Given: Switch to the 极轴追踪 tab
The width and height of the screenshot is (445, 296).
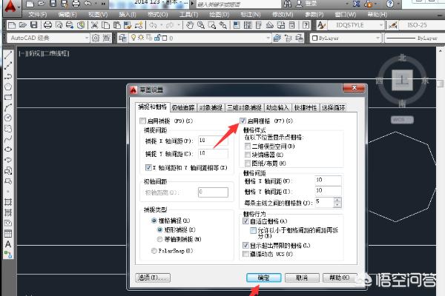Looking at the screenshot, I should (185, 107).
